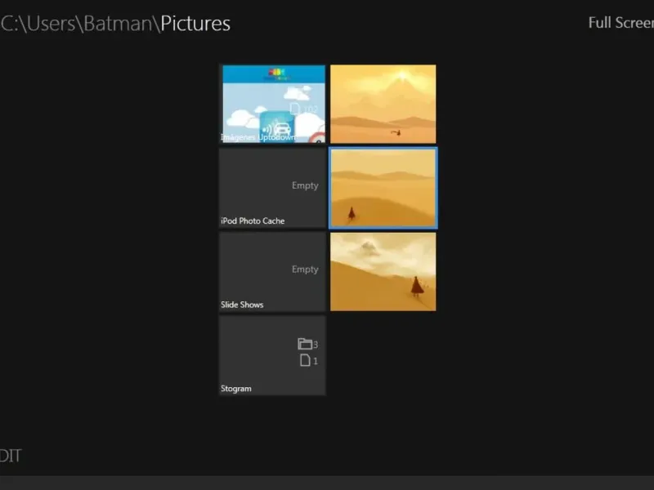Open the Imágenes Uptodown folder by its name label
Screen dimensions: 654x490
[x=258, y=137]
